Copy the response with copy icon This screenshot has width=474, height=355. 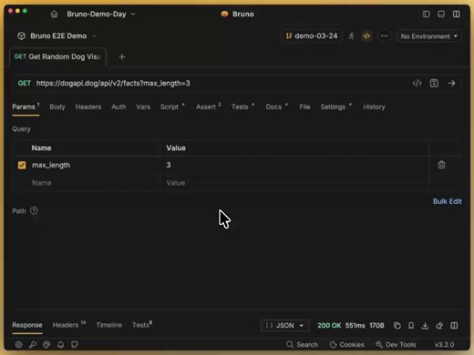[x=397, y=326]
